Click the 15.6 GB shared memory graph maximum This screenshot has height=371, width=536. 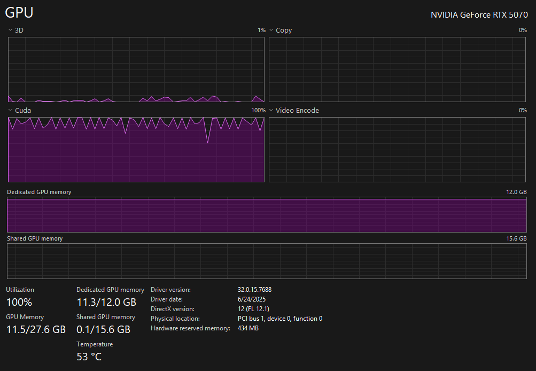tap(516, 238)
